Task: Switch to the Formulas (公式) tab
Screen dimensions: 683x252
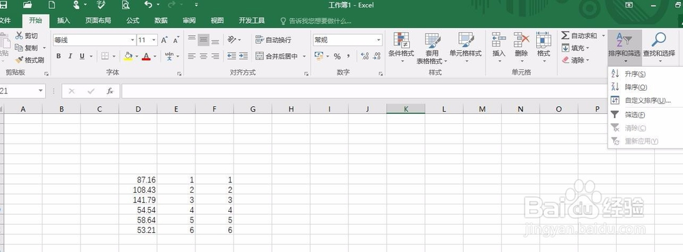Action: [133, 20]
